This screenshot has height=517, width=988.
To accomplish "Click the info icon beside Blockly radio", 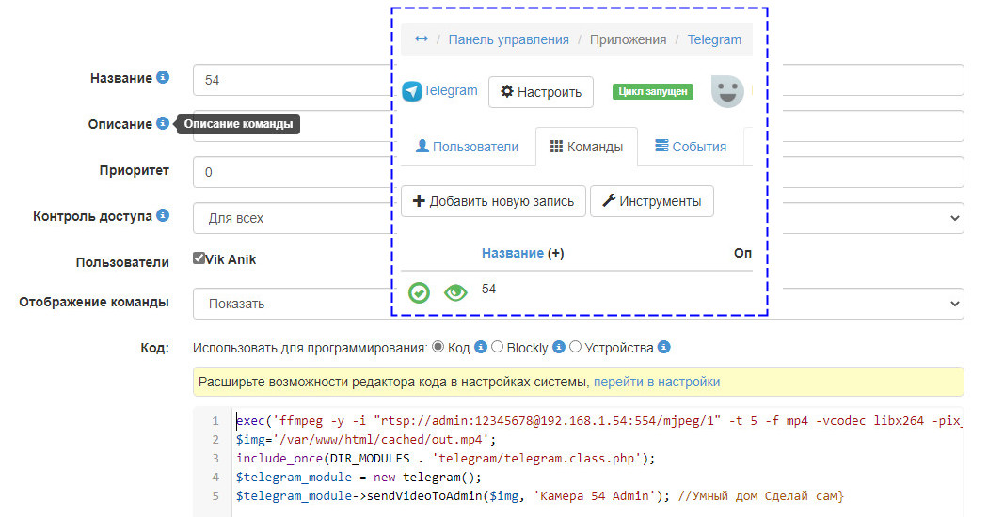I will coord(559,347).
